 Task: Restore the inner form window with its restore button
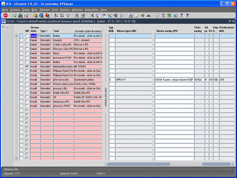click(230, 21)
